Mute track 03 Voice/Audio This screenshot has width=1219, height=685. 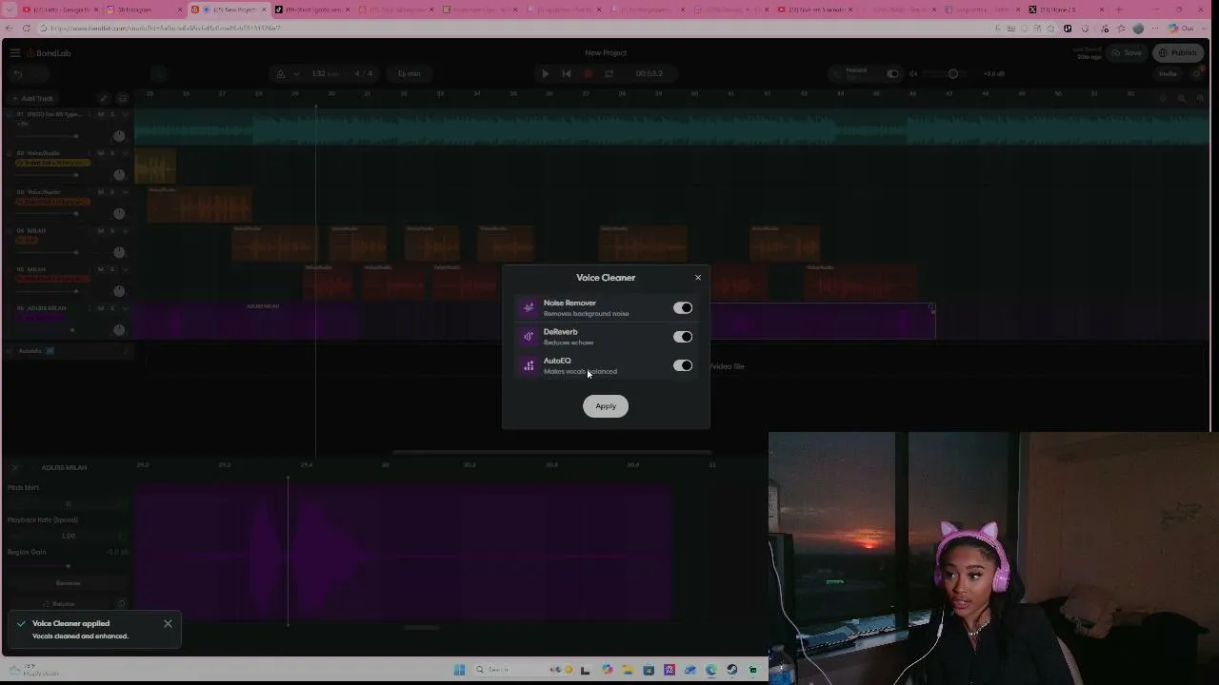tap(101, 192)
